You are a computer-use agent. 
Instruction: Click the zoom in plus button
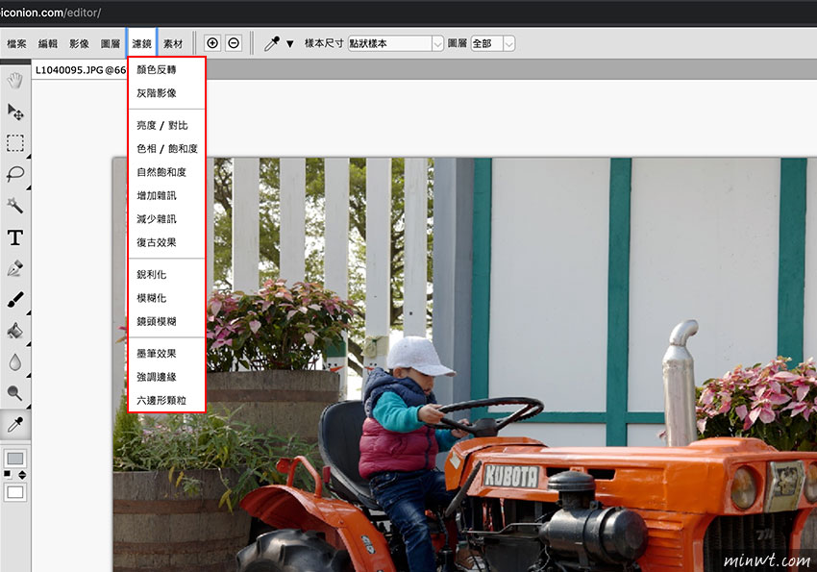click(x=212, y=43)
